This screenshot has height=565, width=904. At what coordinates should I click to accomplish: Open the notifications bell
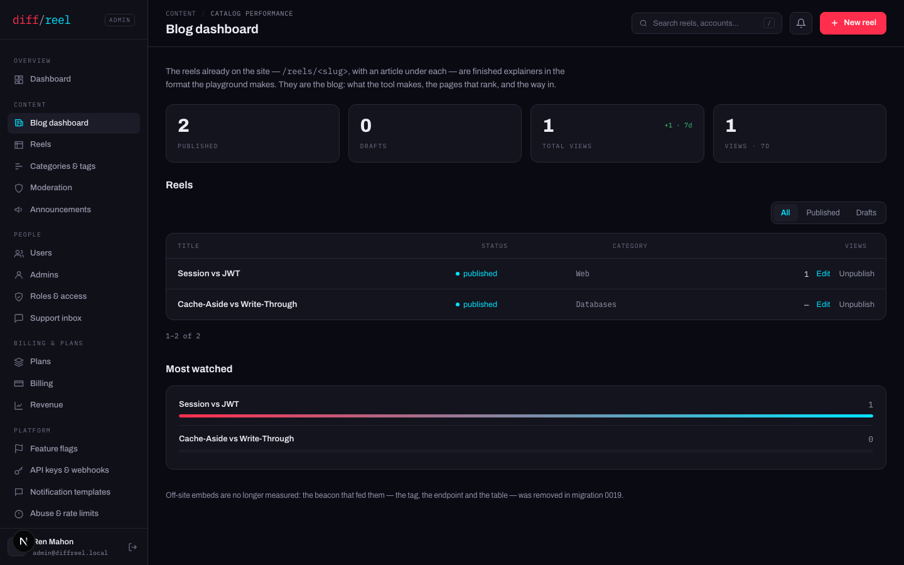(801, 23)
